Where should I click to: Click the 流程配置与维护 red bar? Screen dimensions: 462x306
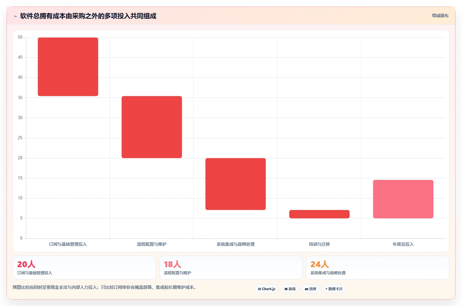point(152,127)
